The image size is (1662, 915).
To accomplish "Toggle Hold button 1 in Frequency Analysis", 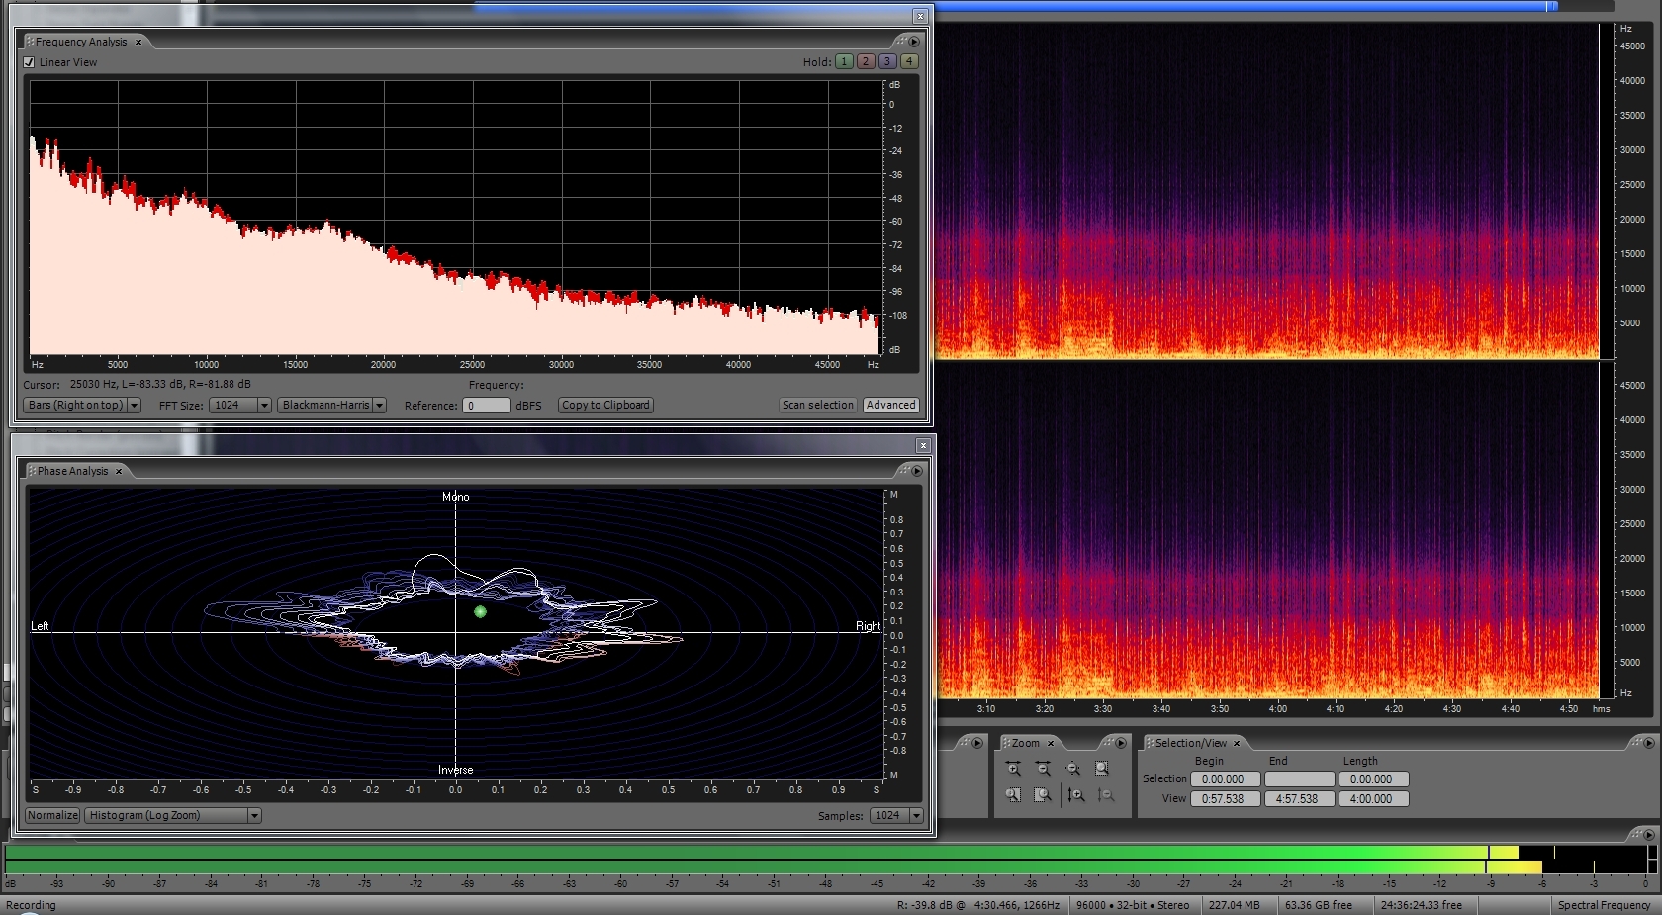I will [843, 61].
